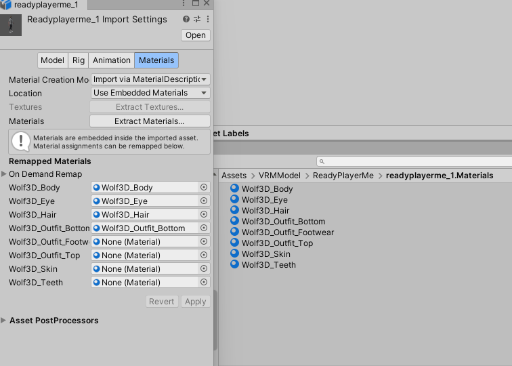The height and width of the screenshot is (366, 512).
Task: Expand On Demand Remap foldout
Action: coord(4,174)
